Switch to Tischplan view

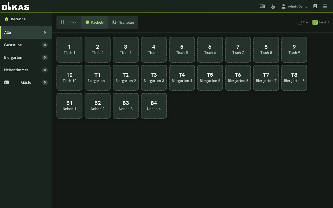(123, 22)
